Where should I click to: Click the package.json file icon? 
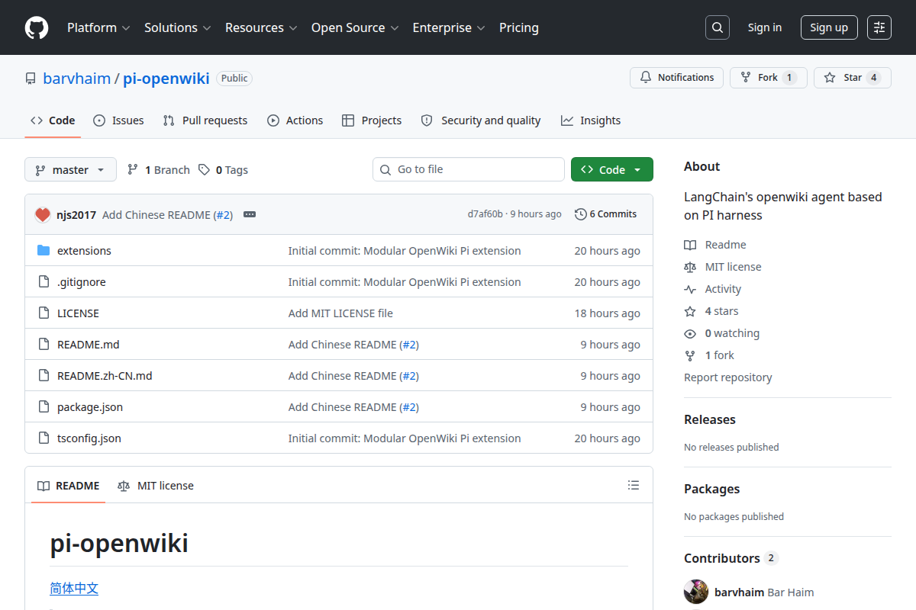point(44,407)
